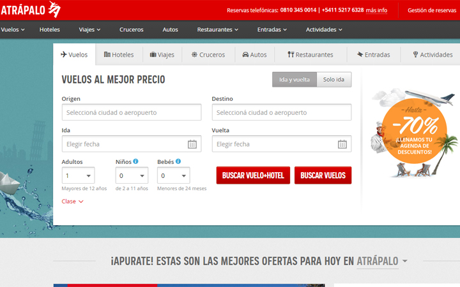This screenshot has width=460, height=287.
Task: Expand the Vuelos menu in navigation bar
Action: (13, 29)
